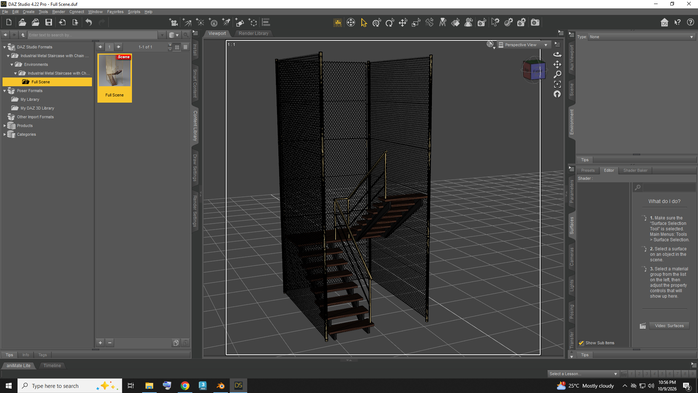The width and height of the screenshot is (698, 393).
Task: Click the content library search field
Action: coord(93,35)
